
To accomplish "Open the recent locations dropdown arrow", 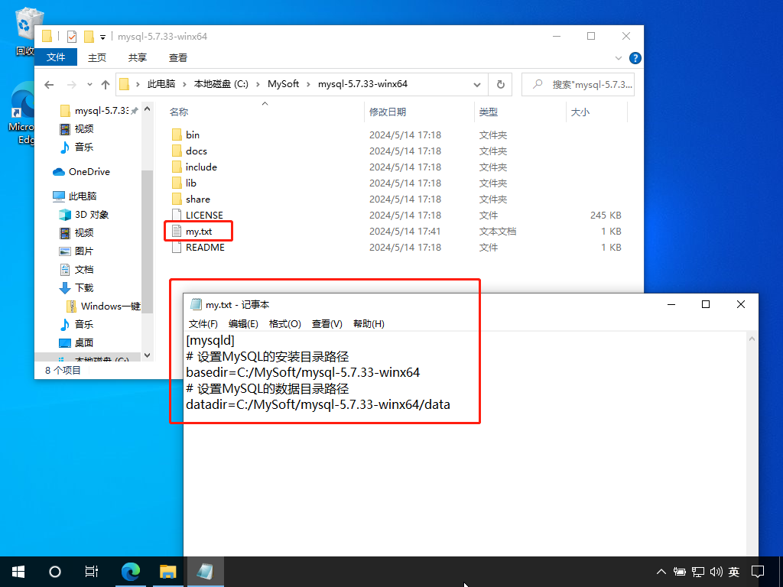I will tap(89, 84).
